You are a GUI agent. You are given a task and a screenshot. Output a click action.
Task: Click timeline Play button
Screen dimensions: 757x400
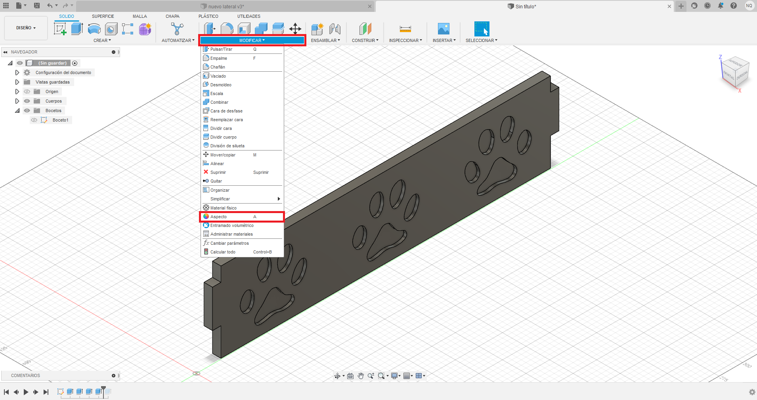click(26, 392)
